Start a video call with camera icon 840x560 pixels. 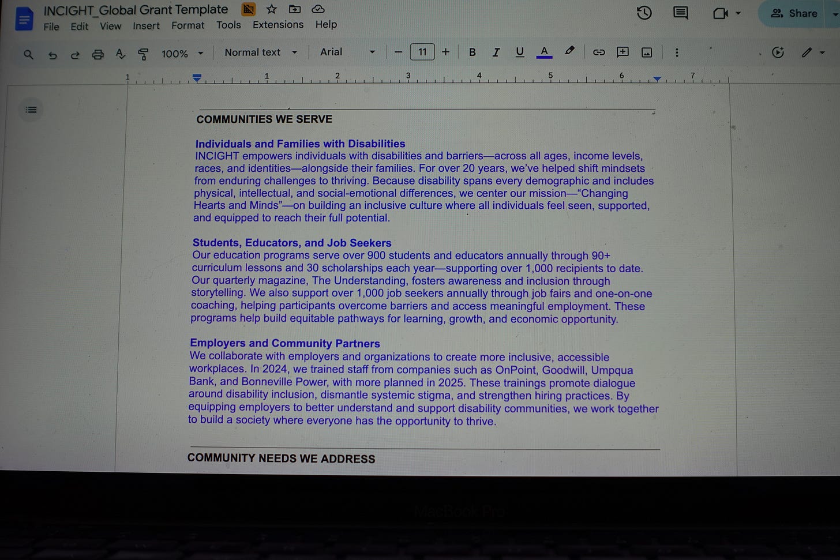point(721,13)
